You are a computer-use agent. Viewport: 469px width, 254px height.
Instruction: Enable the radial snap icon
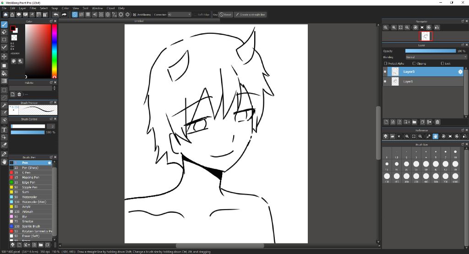[101, 14]
